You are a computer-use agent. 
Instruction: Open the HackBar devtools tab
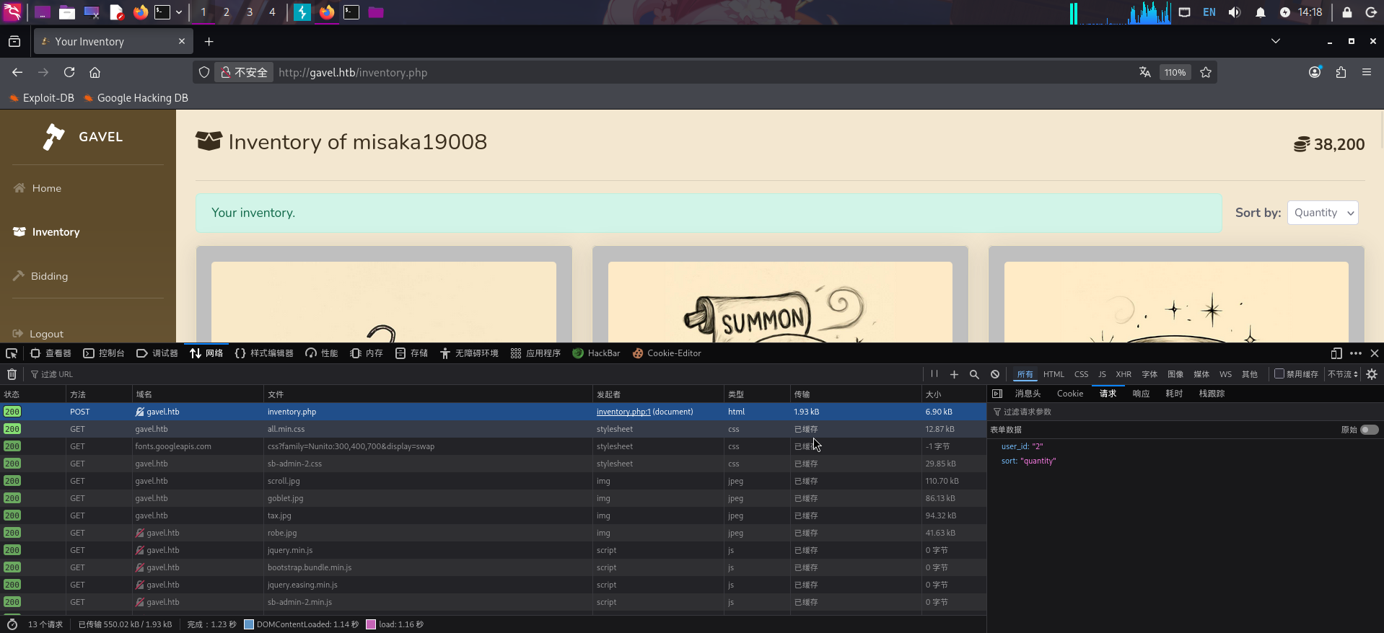(596, 353)
